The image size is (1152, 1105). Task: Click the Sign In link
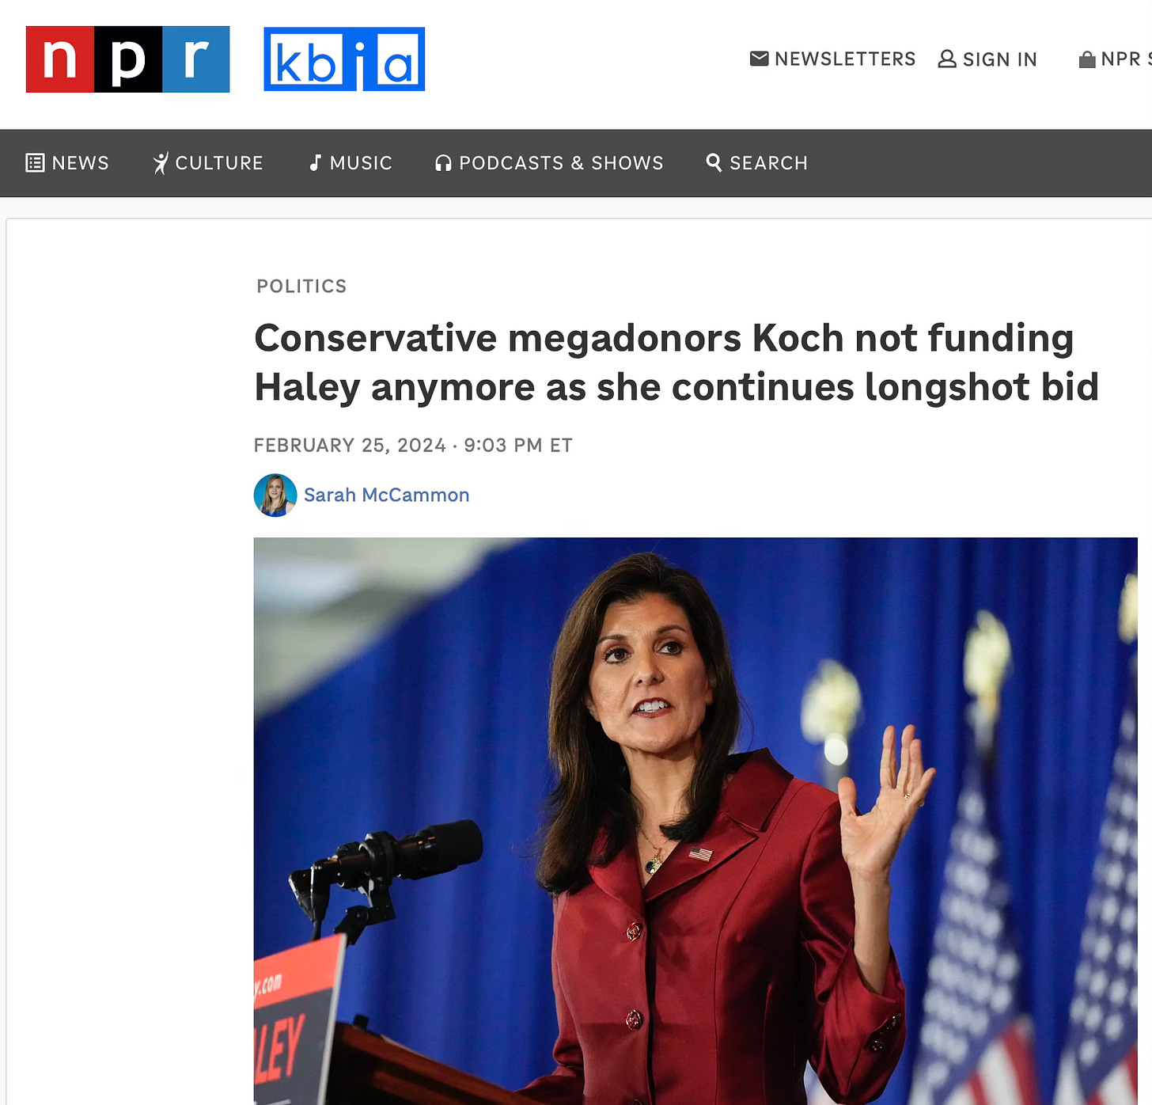[x=987, y=59]
